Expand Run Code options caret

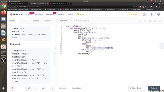point(143,88)
